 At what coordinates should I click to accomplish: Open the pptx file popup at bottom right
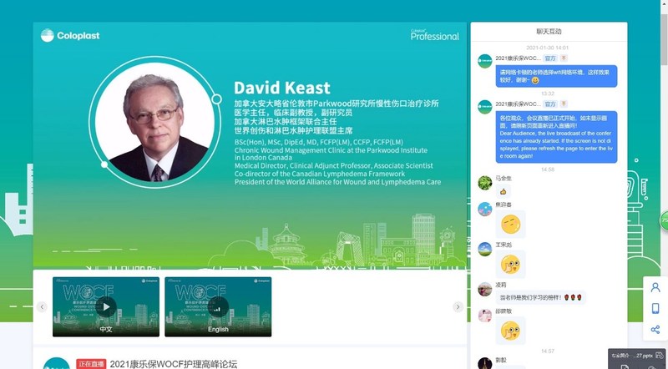636,357
